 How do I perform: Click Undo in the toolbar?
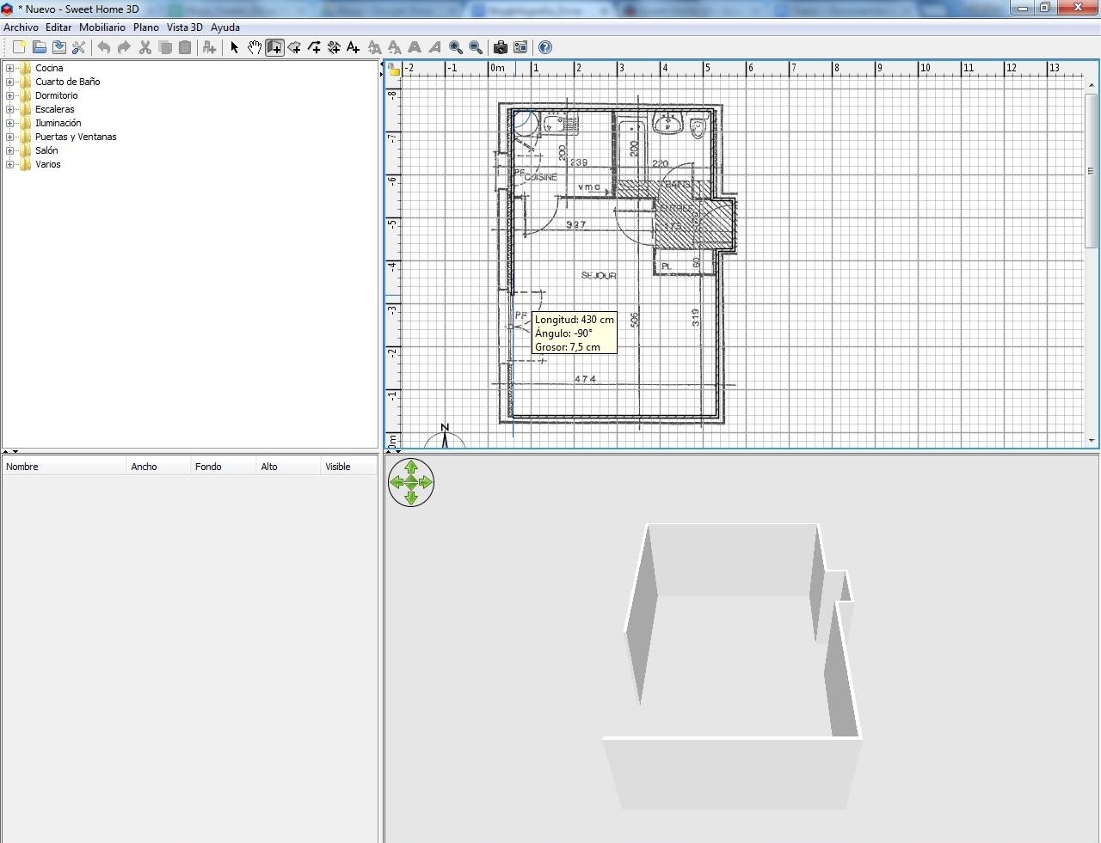pyautogui.click(x=104, y=47)
